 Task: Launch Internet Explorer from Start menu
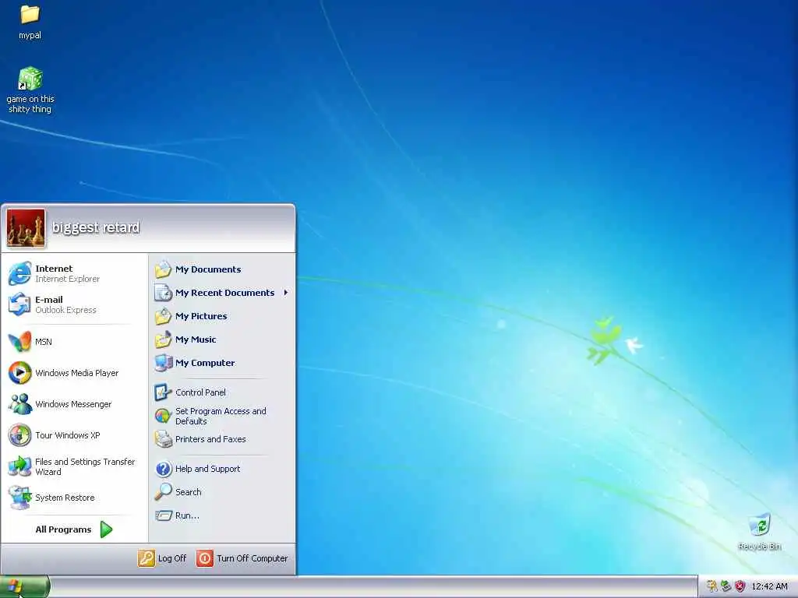[x=74, y=273]
